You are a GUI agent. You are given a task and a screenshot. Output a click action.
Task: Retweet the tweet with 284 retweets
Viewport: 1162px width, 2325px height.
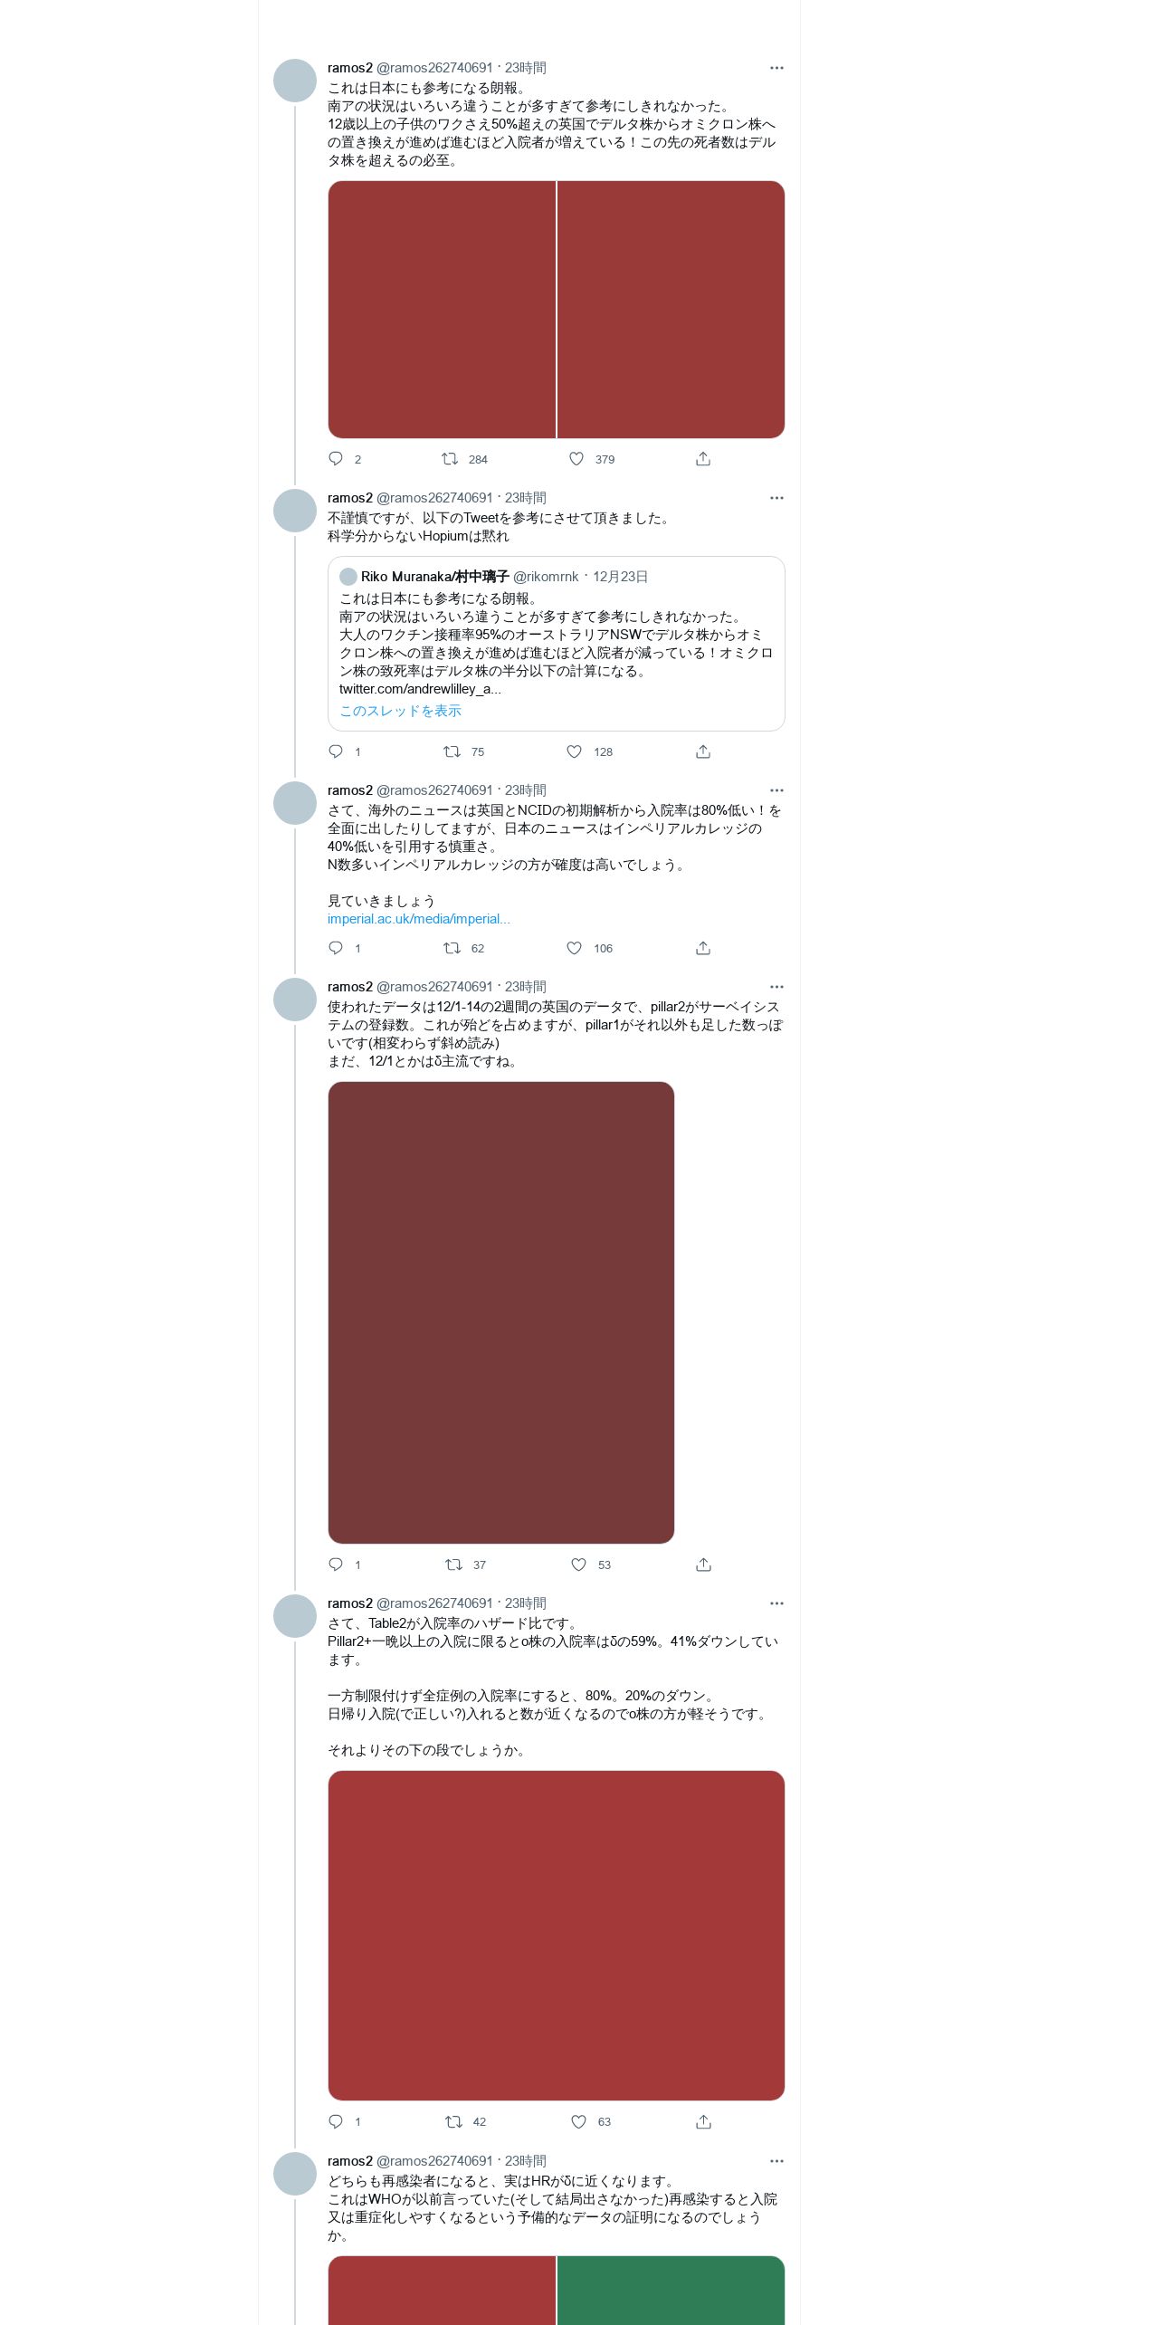pyautogui.click(x=450, y=459)
